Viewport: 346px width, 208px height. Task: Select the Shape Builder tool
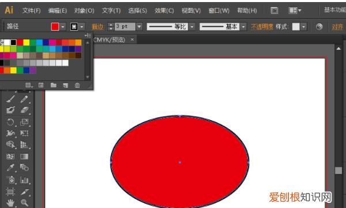pos(10,144)
